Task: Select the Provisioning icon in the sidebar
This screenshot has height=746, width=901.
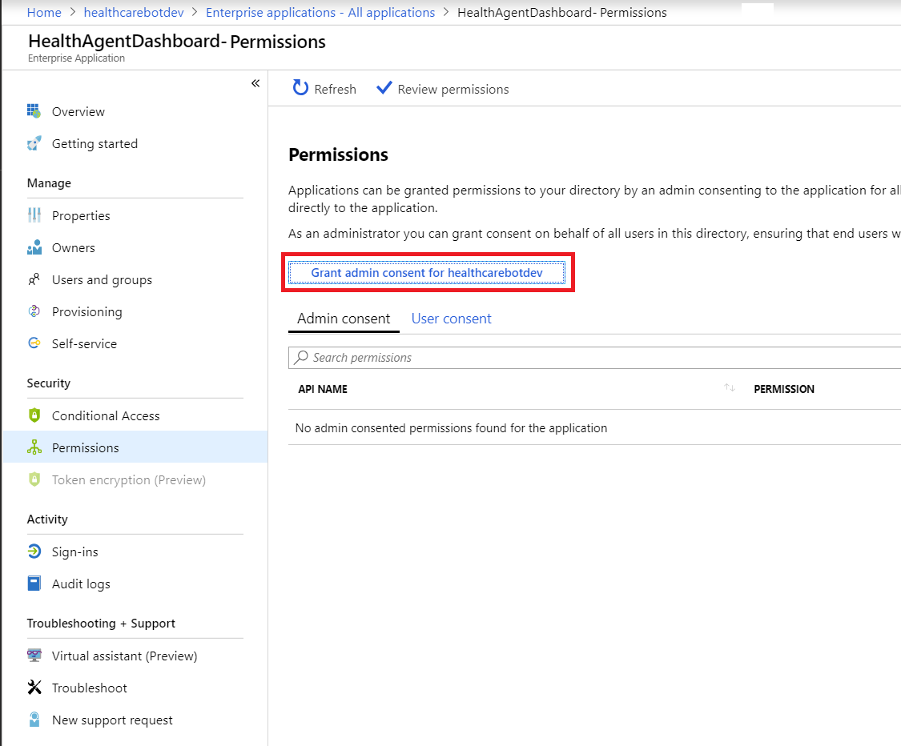Action: tap(34, 311)
